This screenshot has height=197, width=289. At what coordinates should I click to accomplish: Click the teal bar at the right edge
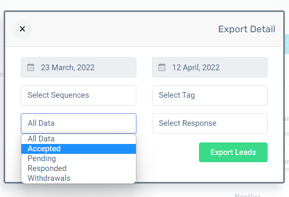point(287,44)
